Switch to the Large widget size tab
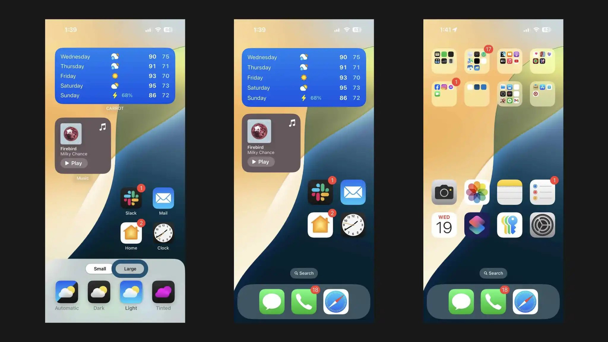This screenshot has width=608, height=342. [x=130, y=269]
